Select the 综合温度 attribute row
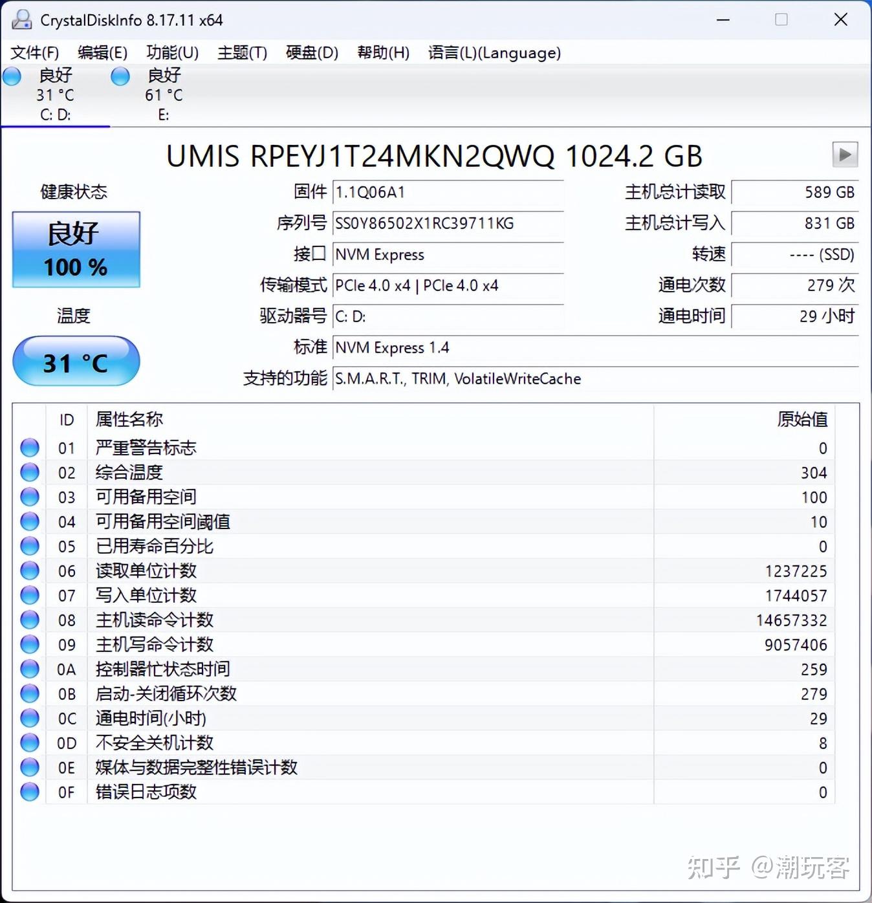 (424, 472)
